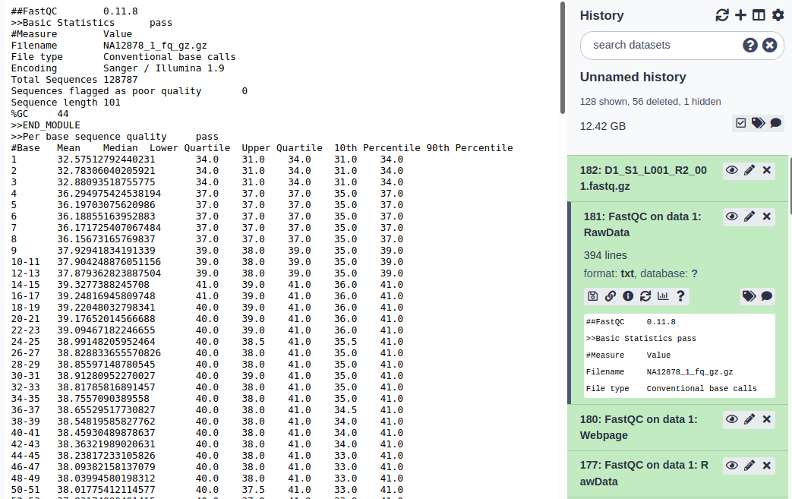Set database via the question mark link
The width and height of the screenshot is (792, 499).
pyautogui.click(x=695, y=273)
